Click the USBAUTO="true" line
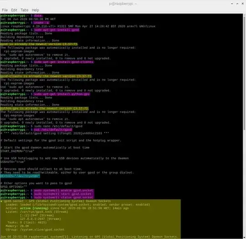Screen dimensions: 246x239 coord(13,162)
